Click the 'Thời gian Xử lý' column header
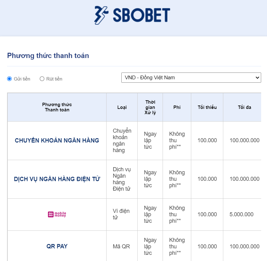 (x=150, y=107)
